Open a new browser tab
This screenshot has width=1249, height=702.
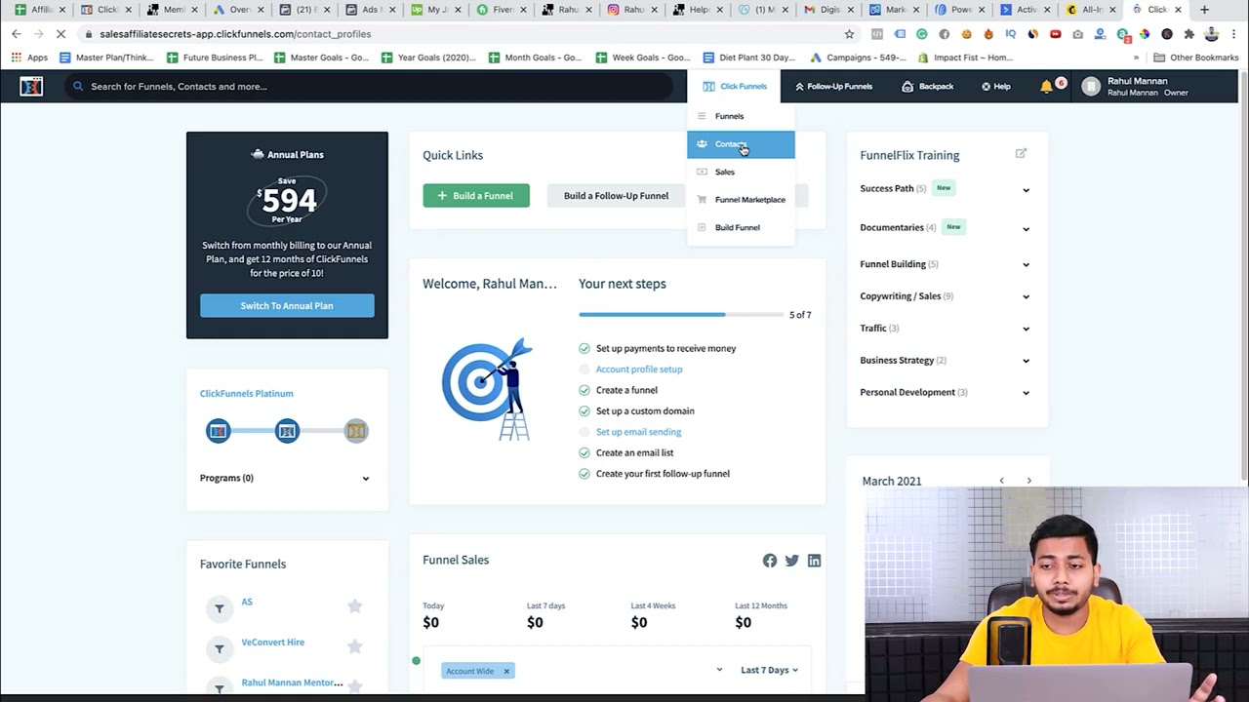1204,10
